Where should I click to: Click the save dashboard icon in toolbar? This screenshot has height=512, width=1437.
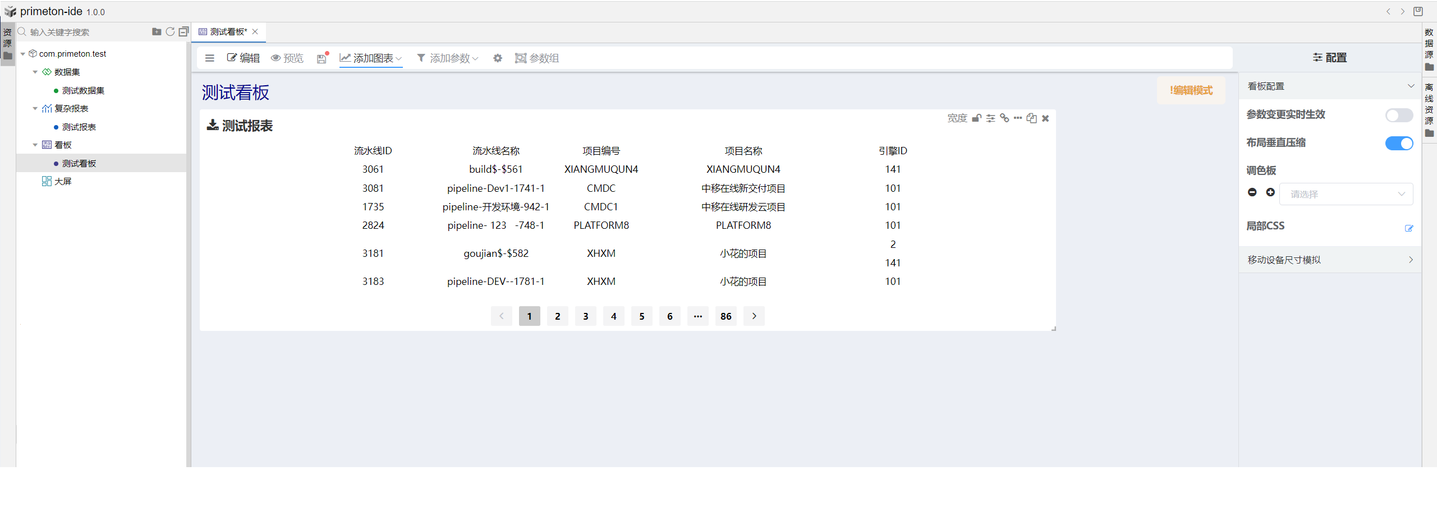[x=322, y=58]
